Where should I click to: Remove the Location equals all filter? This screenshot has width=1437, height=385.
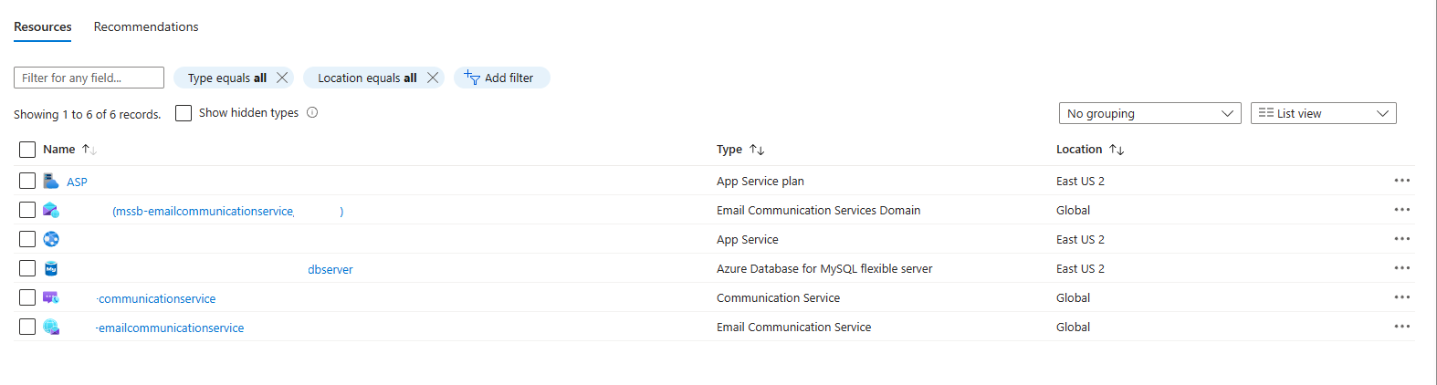coord(433,78)
